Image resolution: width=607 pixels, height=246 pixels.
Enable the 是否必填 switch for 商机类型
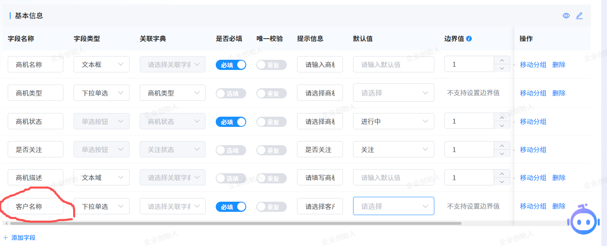click(231, 93)
